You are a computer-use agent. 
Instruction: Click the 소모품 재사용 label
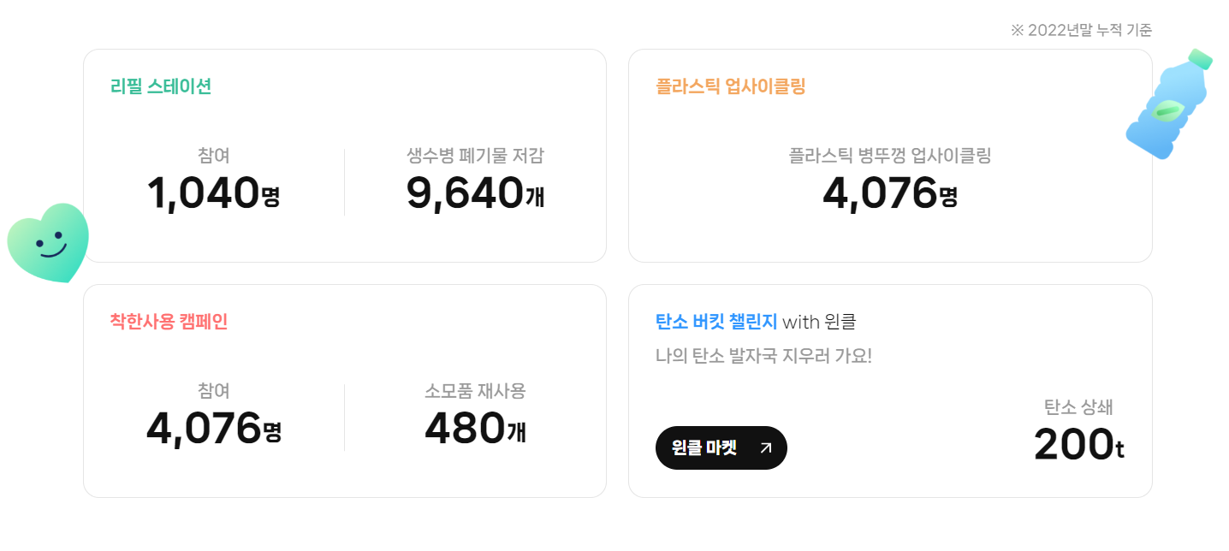(475, 391)
